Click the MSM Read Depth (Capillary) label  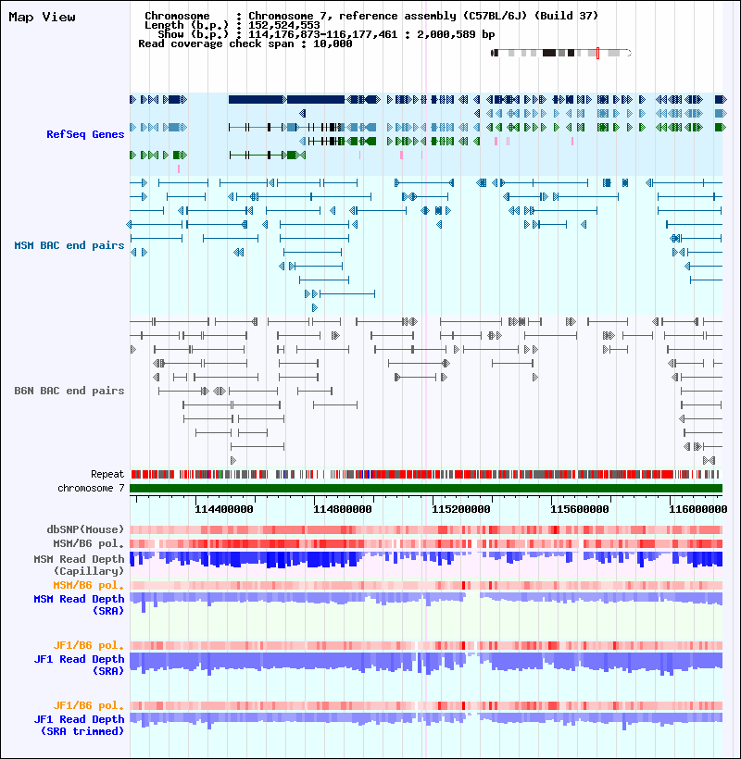(x=79, y=565)
